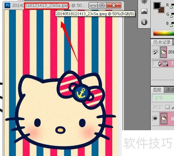Maximize the document window

click(102, 5)
